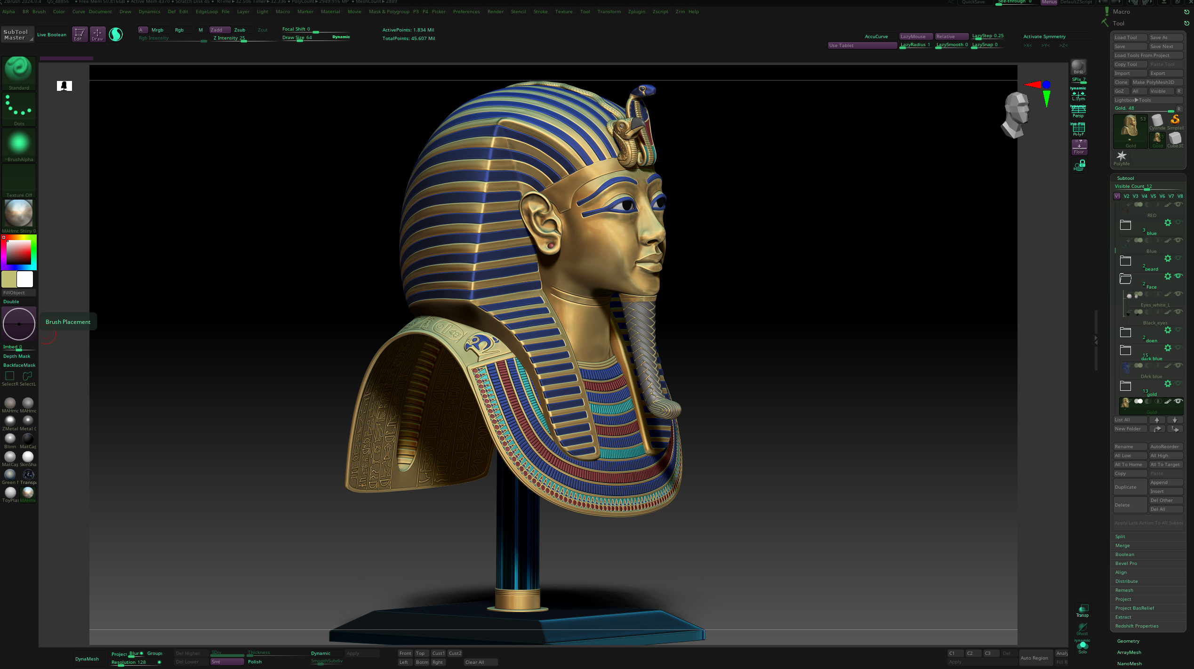Click the camera lock icon
Image resolution: width=1194 pixels, height=669 pixels.
point(1079,165)
